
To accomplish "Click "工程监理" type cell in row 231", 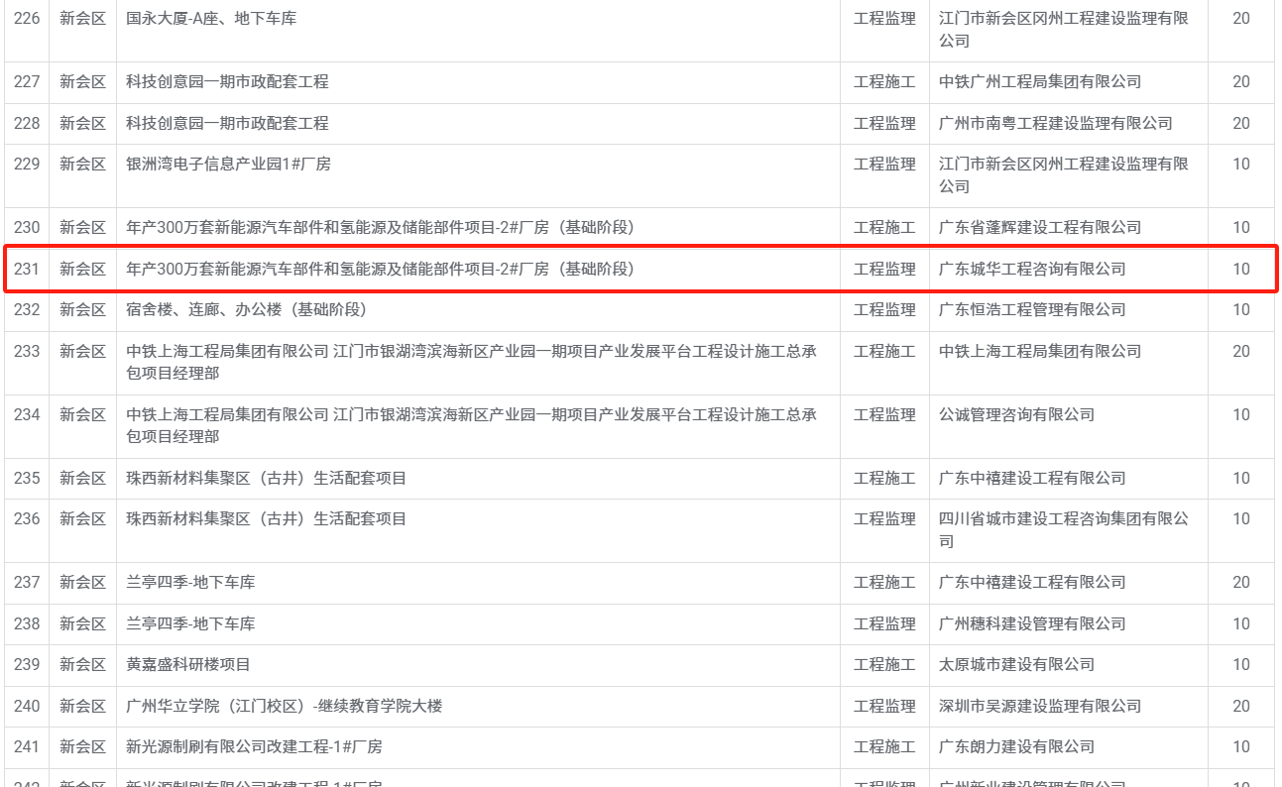I will [884, 269].
